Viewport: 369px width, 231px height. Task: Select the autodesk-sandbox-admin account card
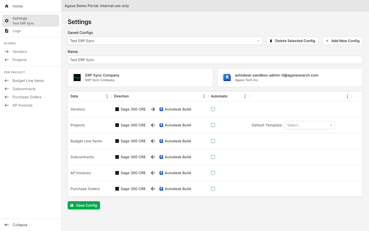click(290, 77)
